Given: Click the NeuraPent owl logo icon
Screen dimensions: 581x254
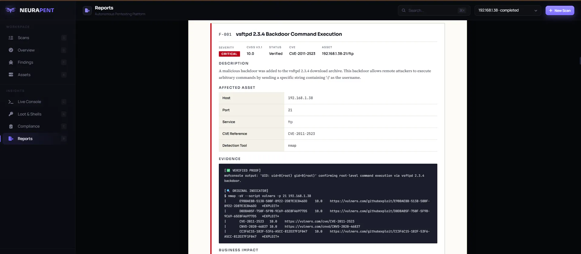Looking at the screenshot, I should coord(11,10).
